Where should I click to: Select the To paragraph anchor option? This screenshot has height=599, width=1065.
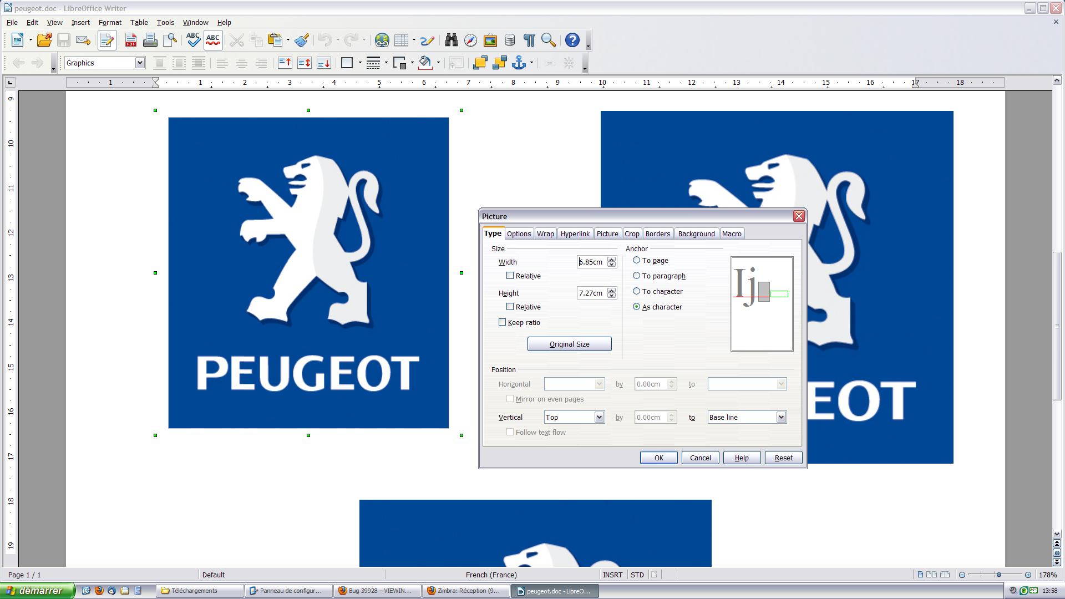(x=637, y=276)
